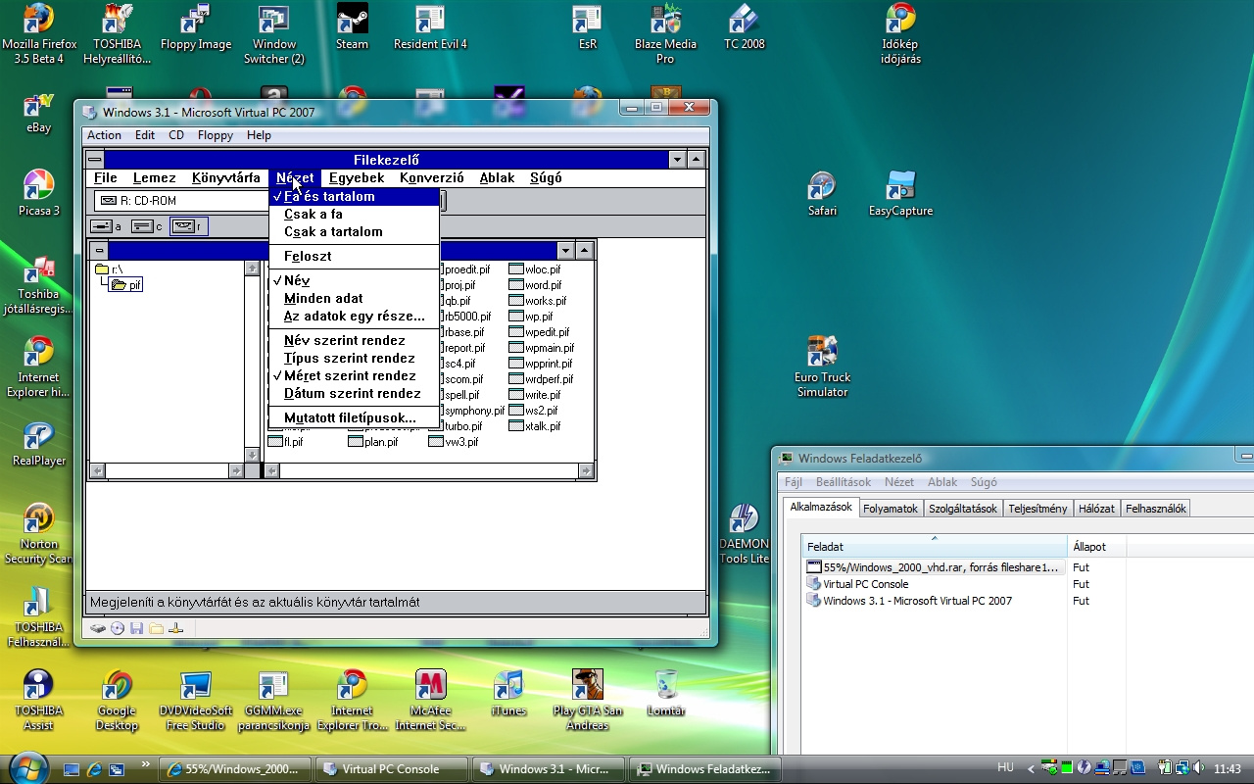
Task: Open EasyCapture desktop shortcut
Action: [x=900, y=193]
